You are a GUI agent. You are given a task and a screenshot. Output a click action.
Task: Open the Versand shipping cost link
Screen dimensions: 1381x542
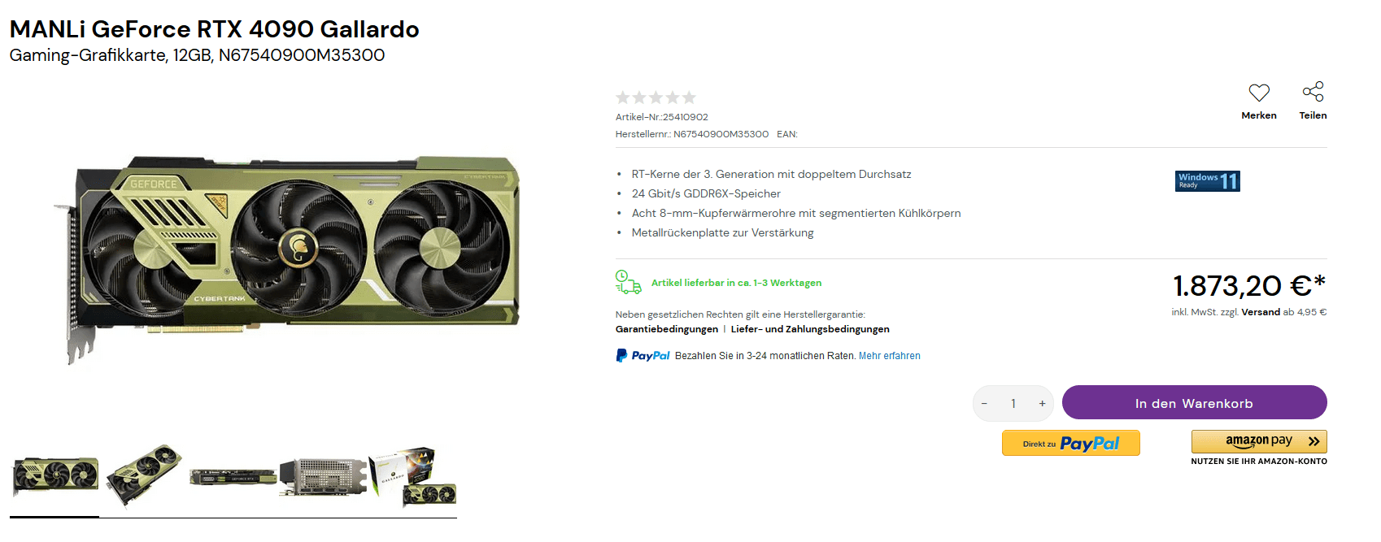(1261, 312)
